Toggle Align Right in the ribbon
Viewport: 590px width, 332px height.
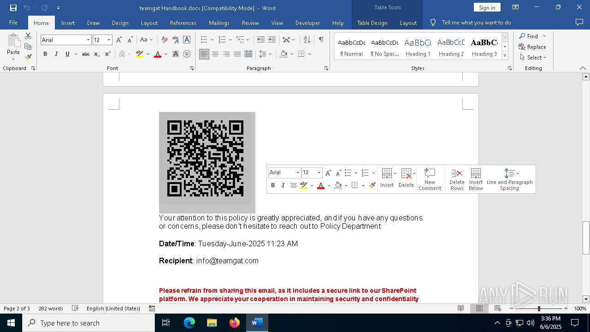pyautogui.click(x=226, y=54)
